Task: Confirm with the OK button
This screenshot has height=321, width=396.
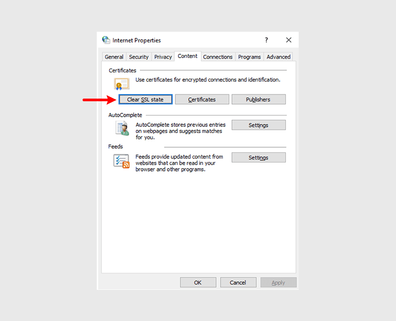Action: tap(198, 283)
